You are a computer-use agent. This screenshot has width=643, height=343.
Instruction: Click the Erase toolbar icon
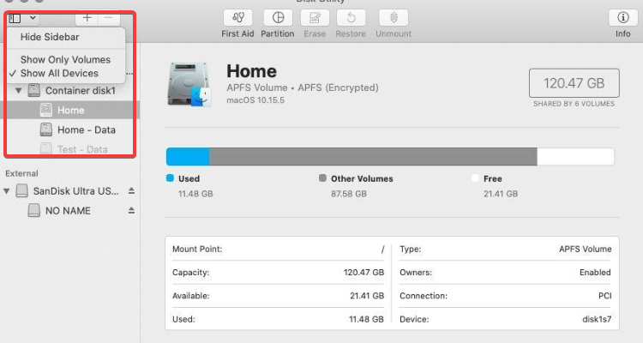(x=315, y=18)
